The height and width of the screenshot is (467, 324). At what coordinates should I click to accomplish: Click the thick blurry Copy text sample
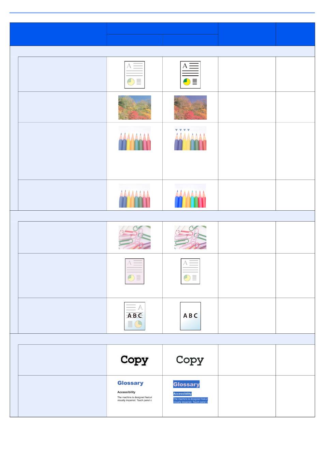click(x=135, y=360)
